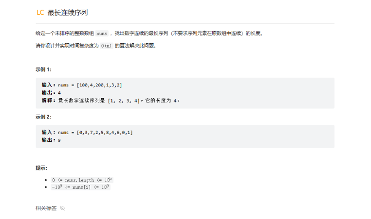Click the inline code nums in description

click(102, 34)
